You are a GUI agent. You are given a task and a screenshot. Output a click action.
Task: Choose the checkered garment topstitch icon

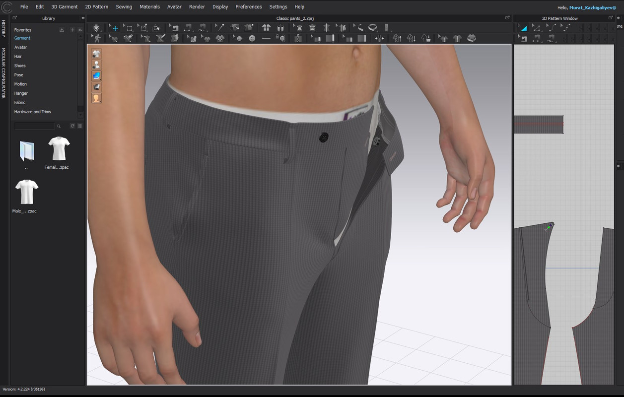pos(220,38)
